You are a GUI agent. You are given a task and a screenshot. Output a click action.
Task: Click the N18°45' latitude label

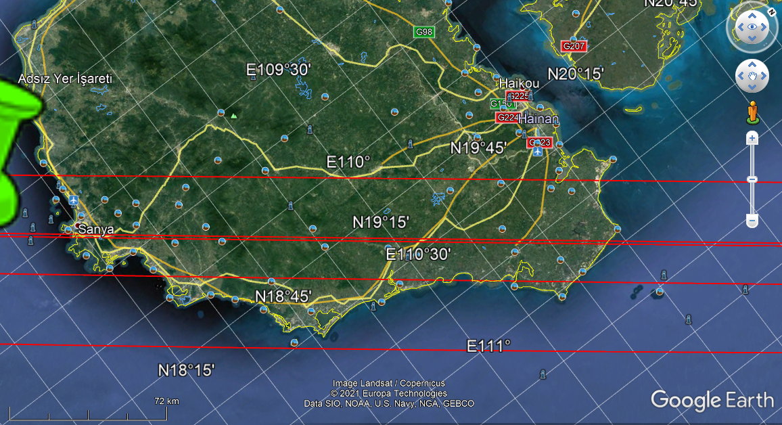tap(283, 296)
